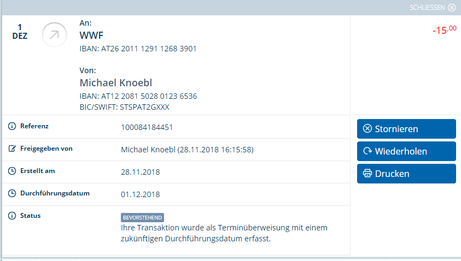Screen dimensions: 461x261
Task: Click the X icon beside SCHLIESSEN
Action: point(452,8)
